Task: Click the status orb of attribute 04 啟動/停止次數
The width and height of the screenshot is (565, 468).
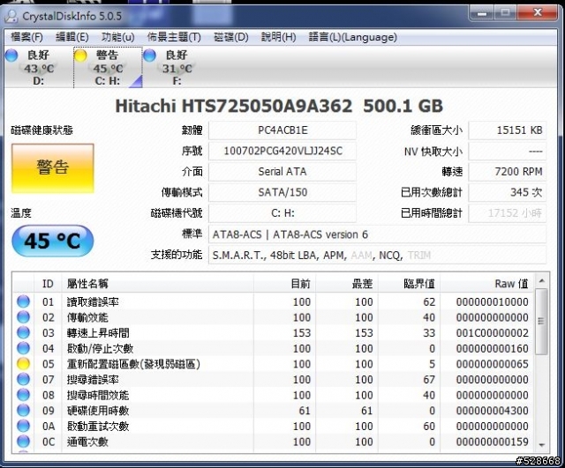Action: pyautogui.click(x=24, y=348)
